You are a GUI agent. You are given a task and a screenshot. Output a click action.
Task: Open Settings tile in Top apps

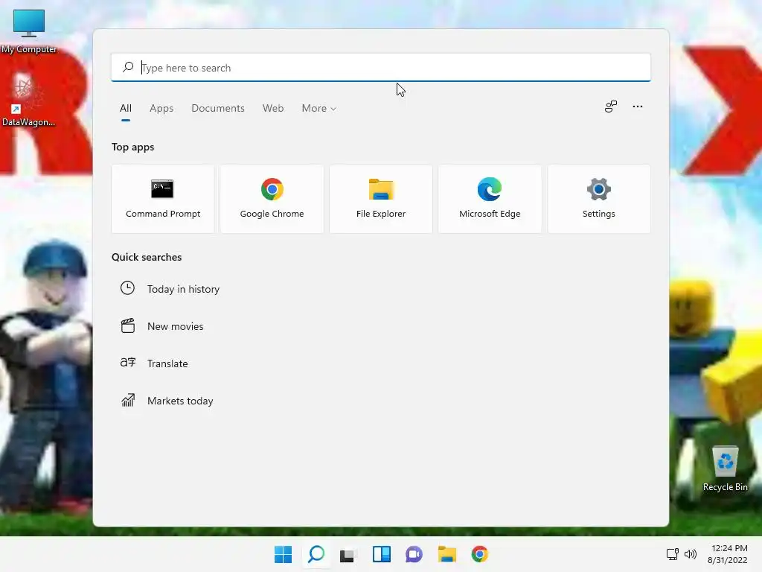599,199
